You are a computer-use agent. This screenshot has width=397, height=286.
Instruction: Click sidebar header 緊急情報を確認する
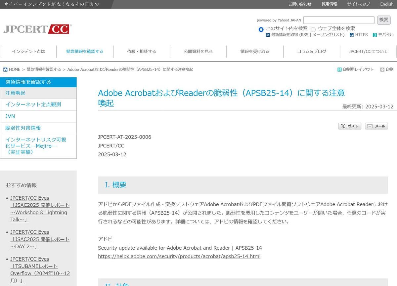point(38,82)
